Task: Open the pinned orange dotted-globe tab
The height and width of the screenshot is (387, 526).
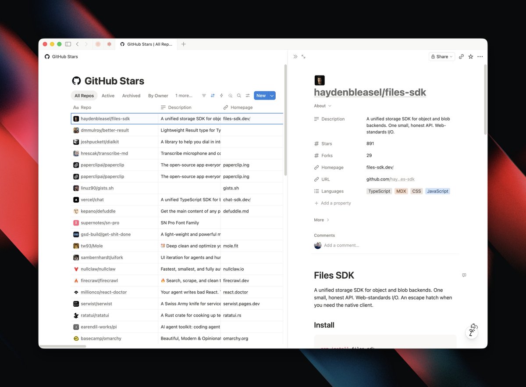Action: point(98,44)
